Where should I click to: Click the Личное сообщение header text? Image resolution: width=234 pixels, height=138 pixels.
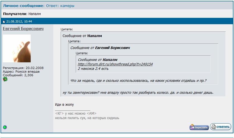coord(24,6)
